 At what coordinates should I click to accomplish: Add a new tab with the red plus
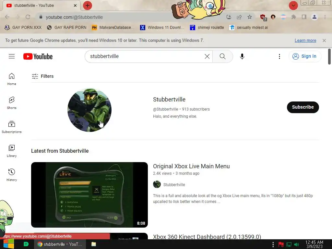click(x=88, y=6)
